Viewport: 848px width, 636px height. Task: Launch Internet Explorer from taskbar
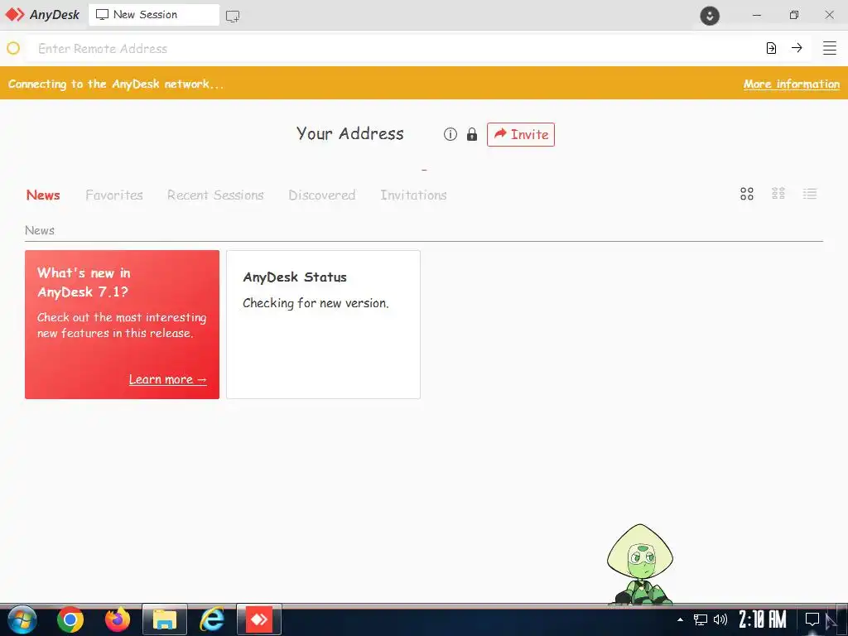(x=212, y=619)
